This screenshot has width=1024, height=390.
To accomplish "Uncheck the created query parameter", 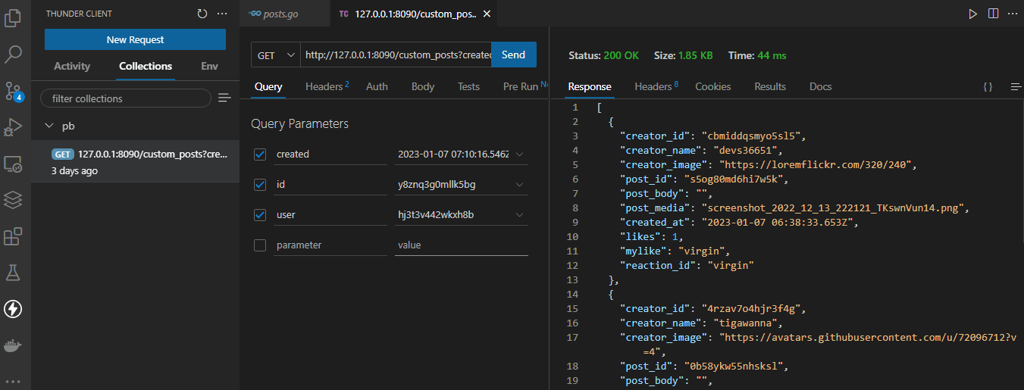I will click(x=260, y=154).
